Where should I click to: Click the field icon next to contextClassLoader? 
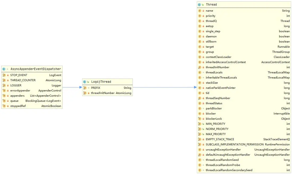tap(200, 57)
